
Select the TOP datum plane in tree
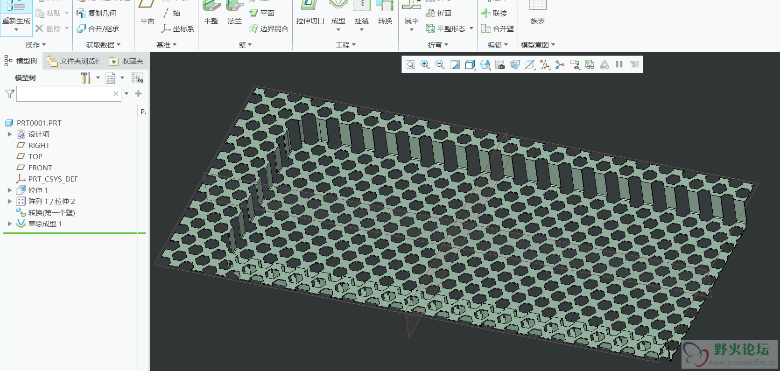point(29,156)
